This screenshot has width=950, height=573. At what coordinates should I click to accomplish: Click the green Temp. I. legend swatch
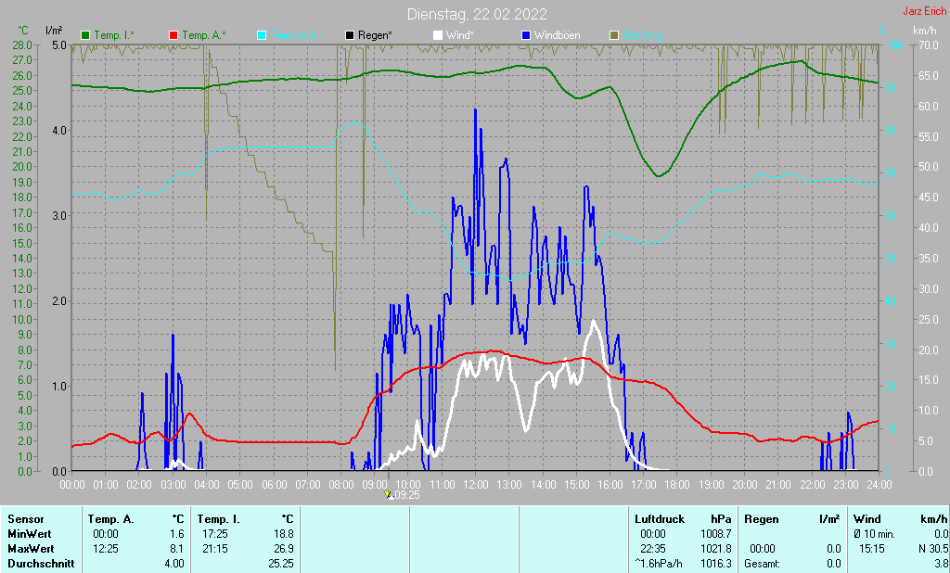click(85, 35)
